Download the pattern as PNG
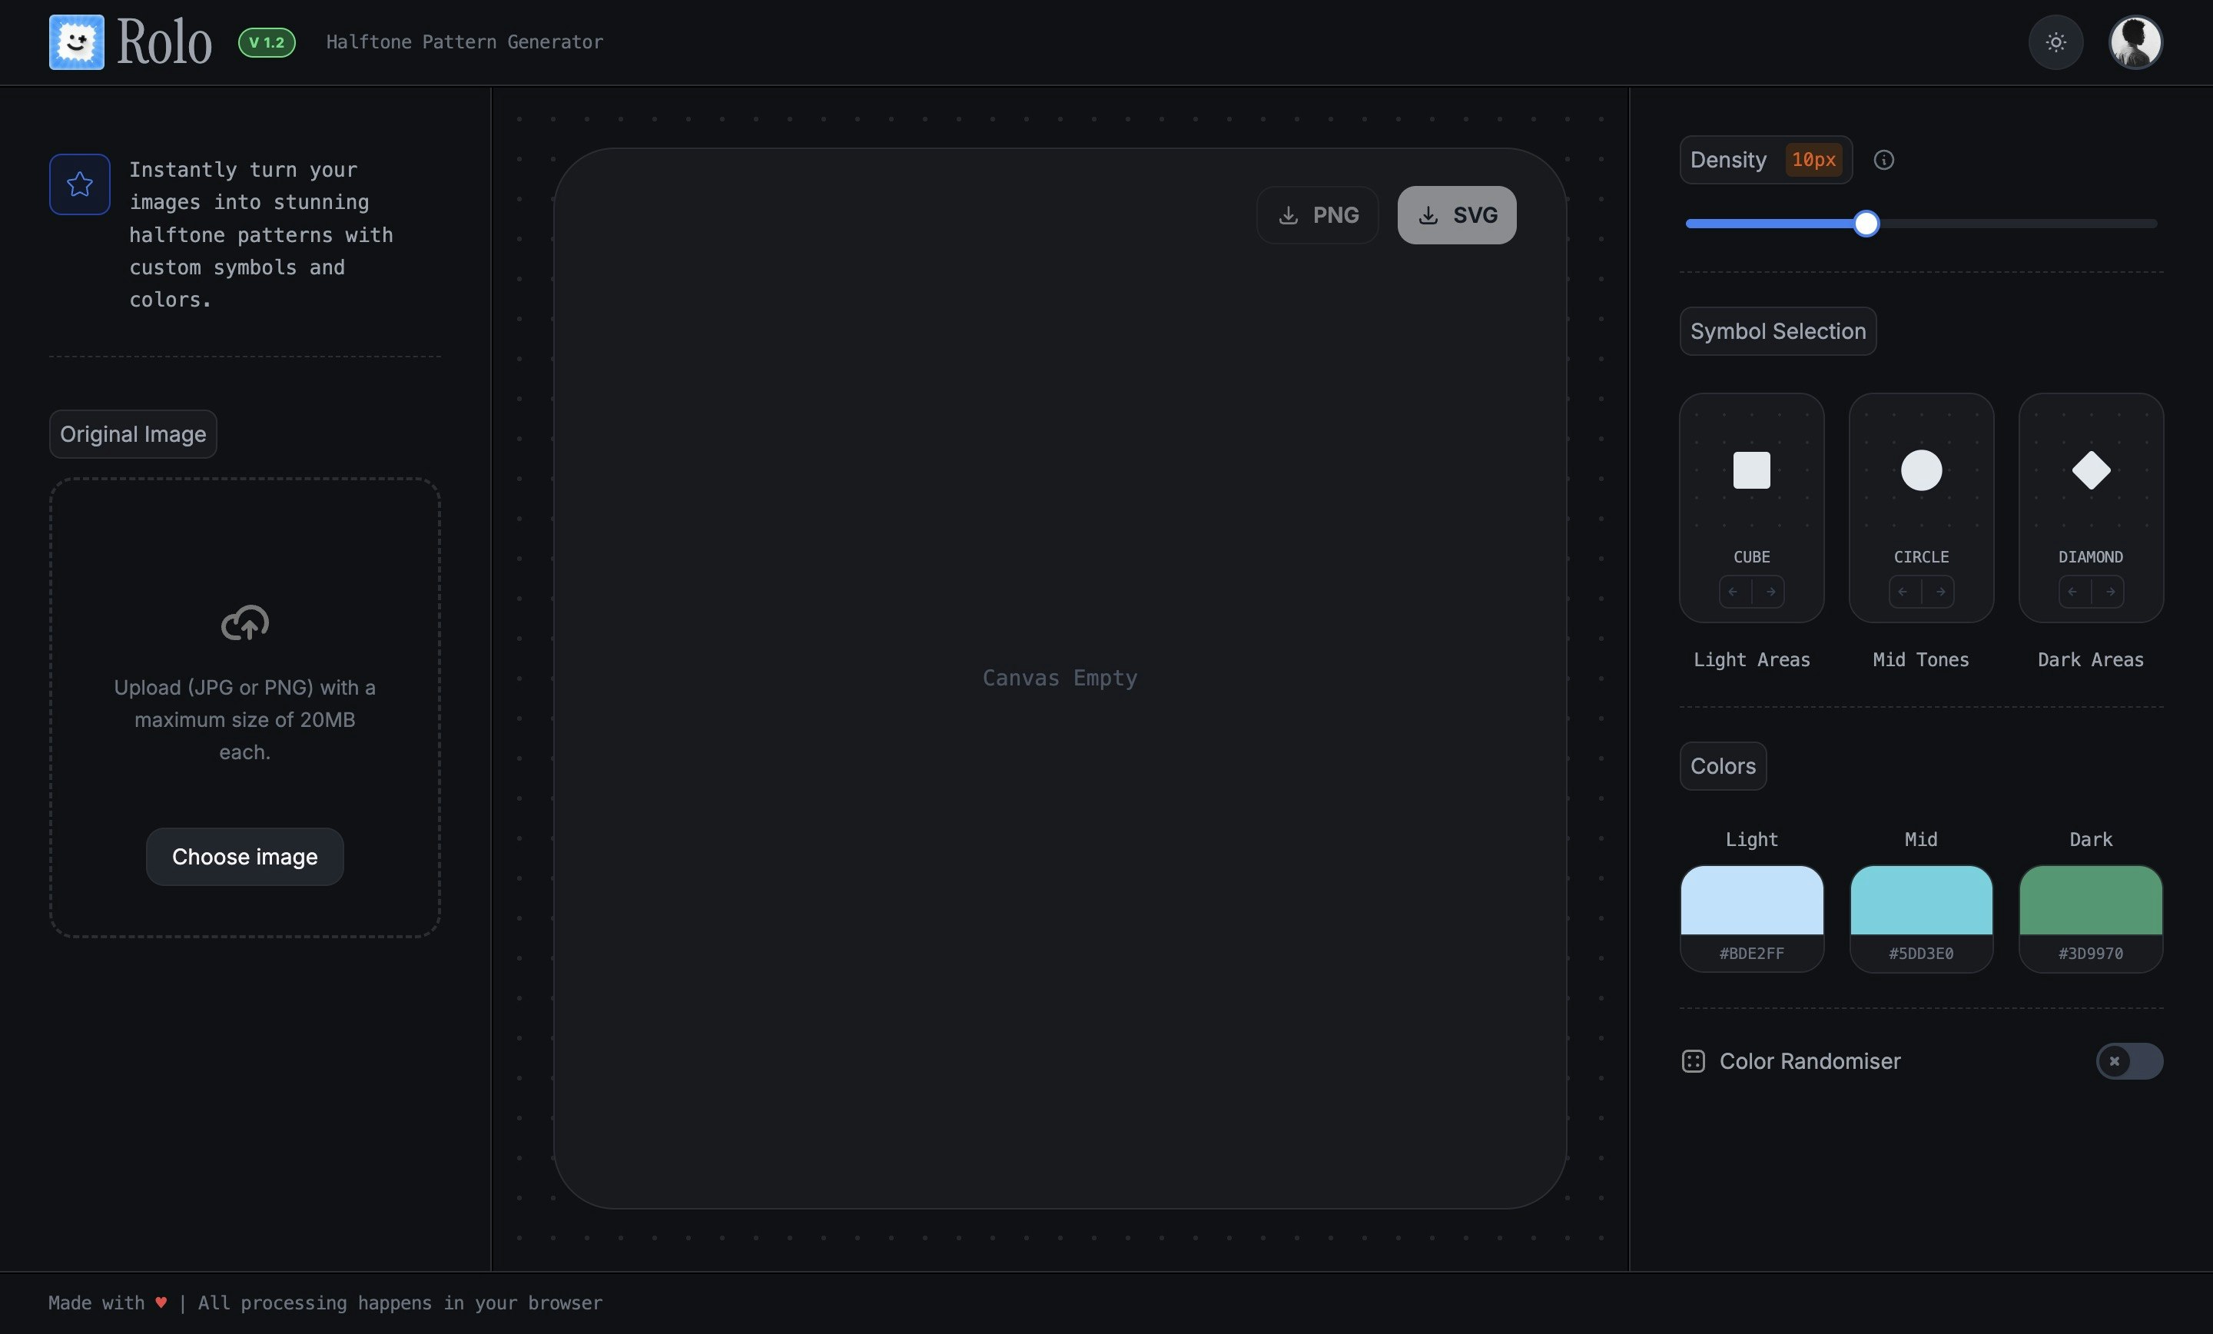The width and height of the screenshot is (2213, 1334). (x=1317, y=214)
